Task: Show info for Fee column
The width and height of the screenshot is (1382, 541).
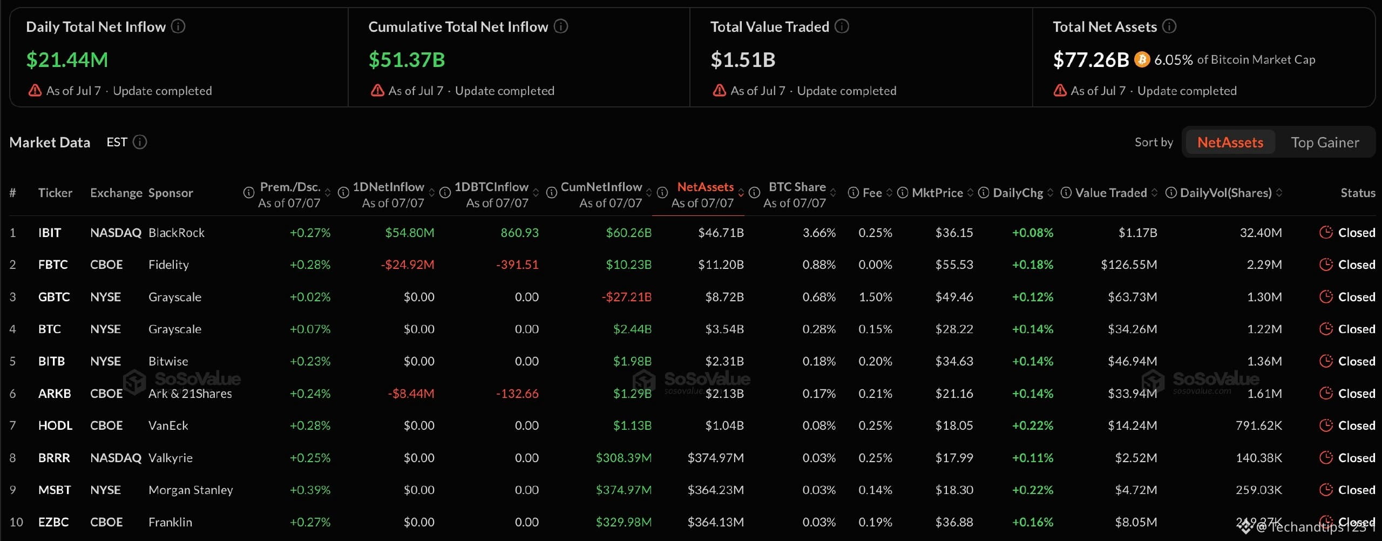Action: tap(853, 193)
